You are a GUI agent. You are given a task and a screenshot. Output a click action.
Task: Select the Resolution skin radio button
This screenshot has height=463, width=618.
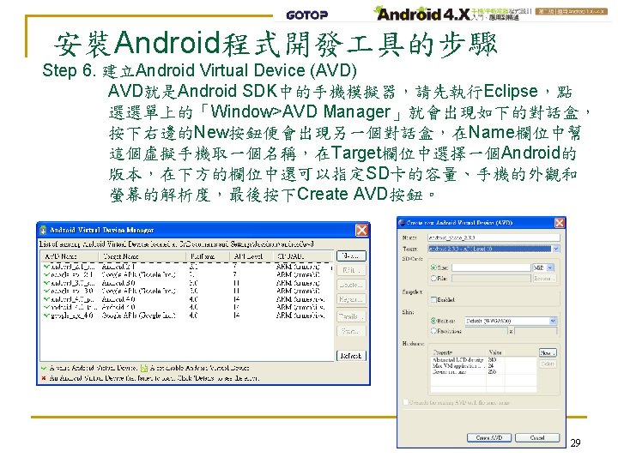(x=434, y=331)
